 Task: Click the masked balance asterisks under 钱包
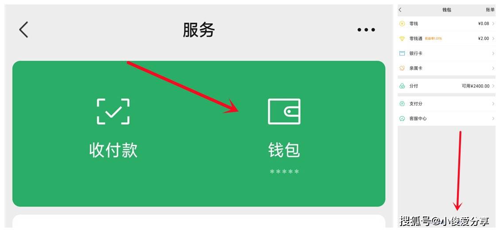pos(284,172)
